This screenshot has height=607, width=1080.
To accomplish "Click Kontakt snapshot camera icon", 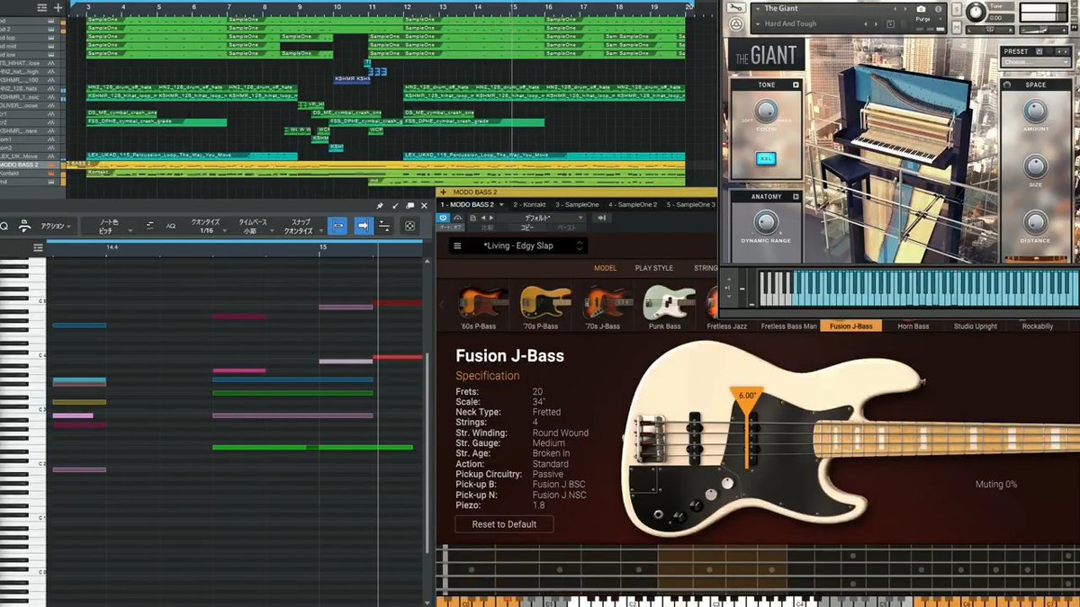I will (x=921, y=9).
